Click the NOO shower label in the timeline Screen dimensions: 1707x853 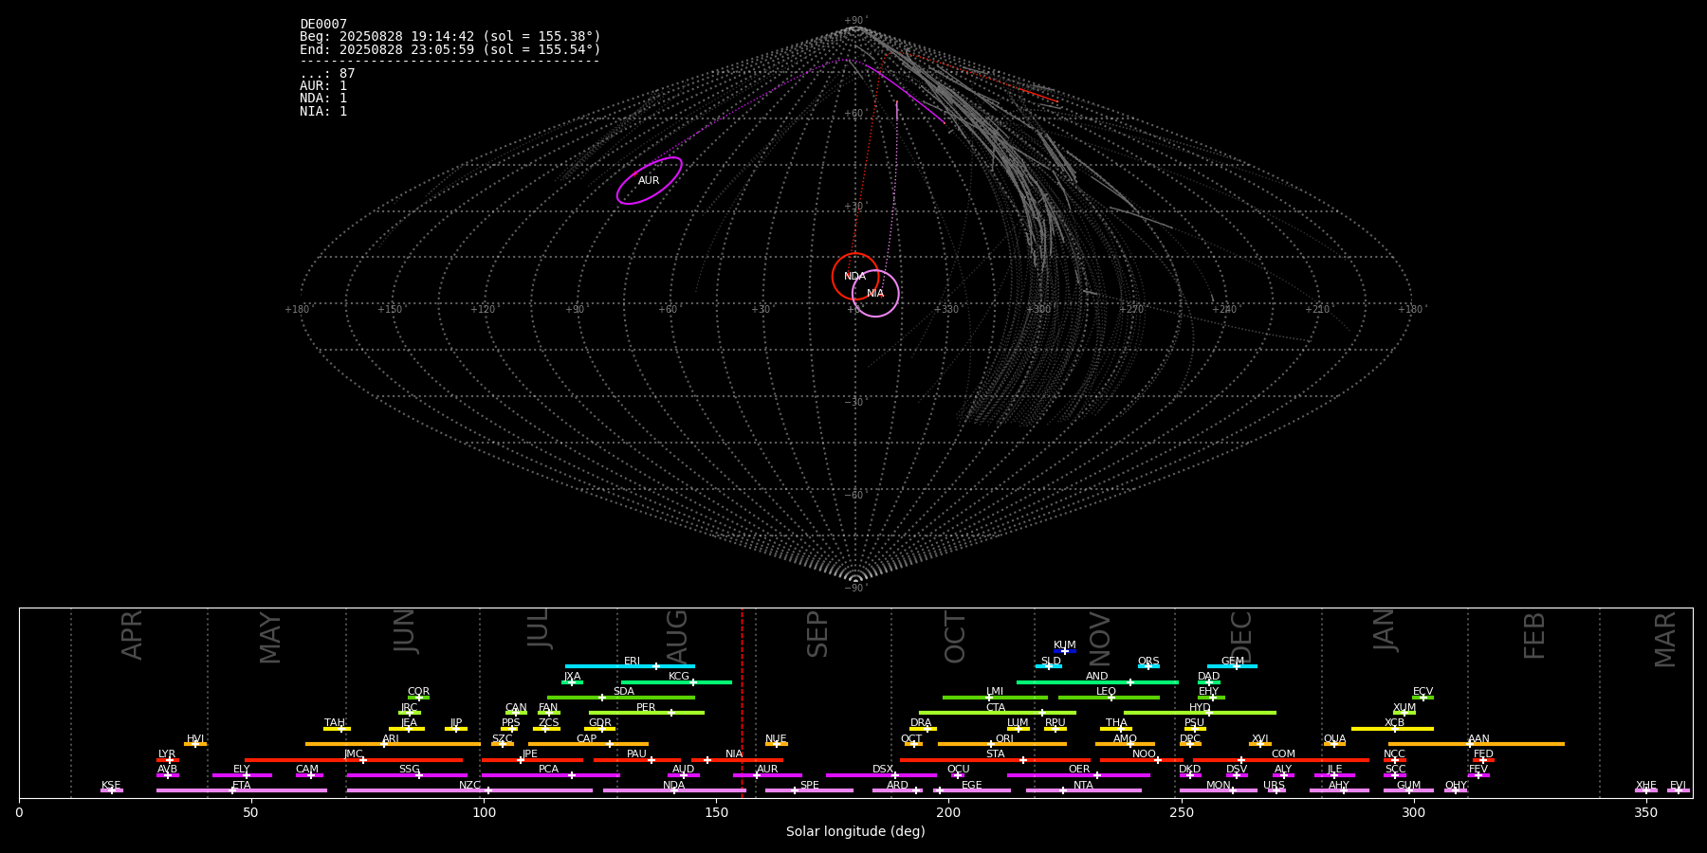tap(1144, 753)
